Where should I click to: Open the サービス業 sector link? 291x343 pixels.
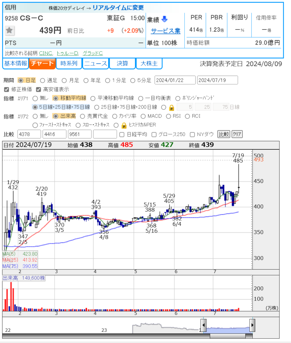coord(165,31)
